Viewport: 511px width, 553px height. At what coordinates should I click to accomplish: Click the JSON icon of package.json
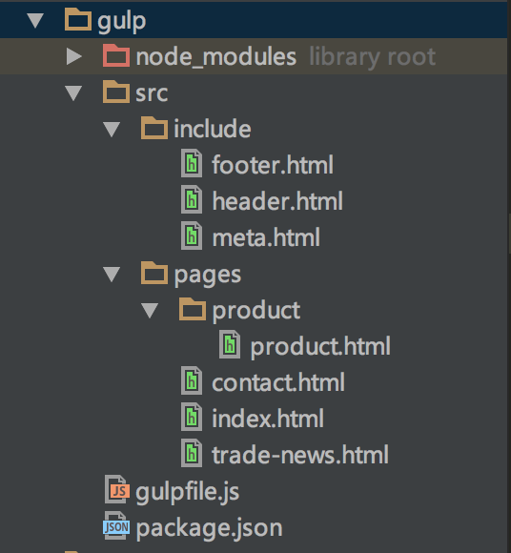point(116,526)
